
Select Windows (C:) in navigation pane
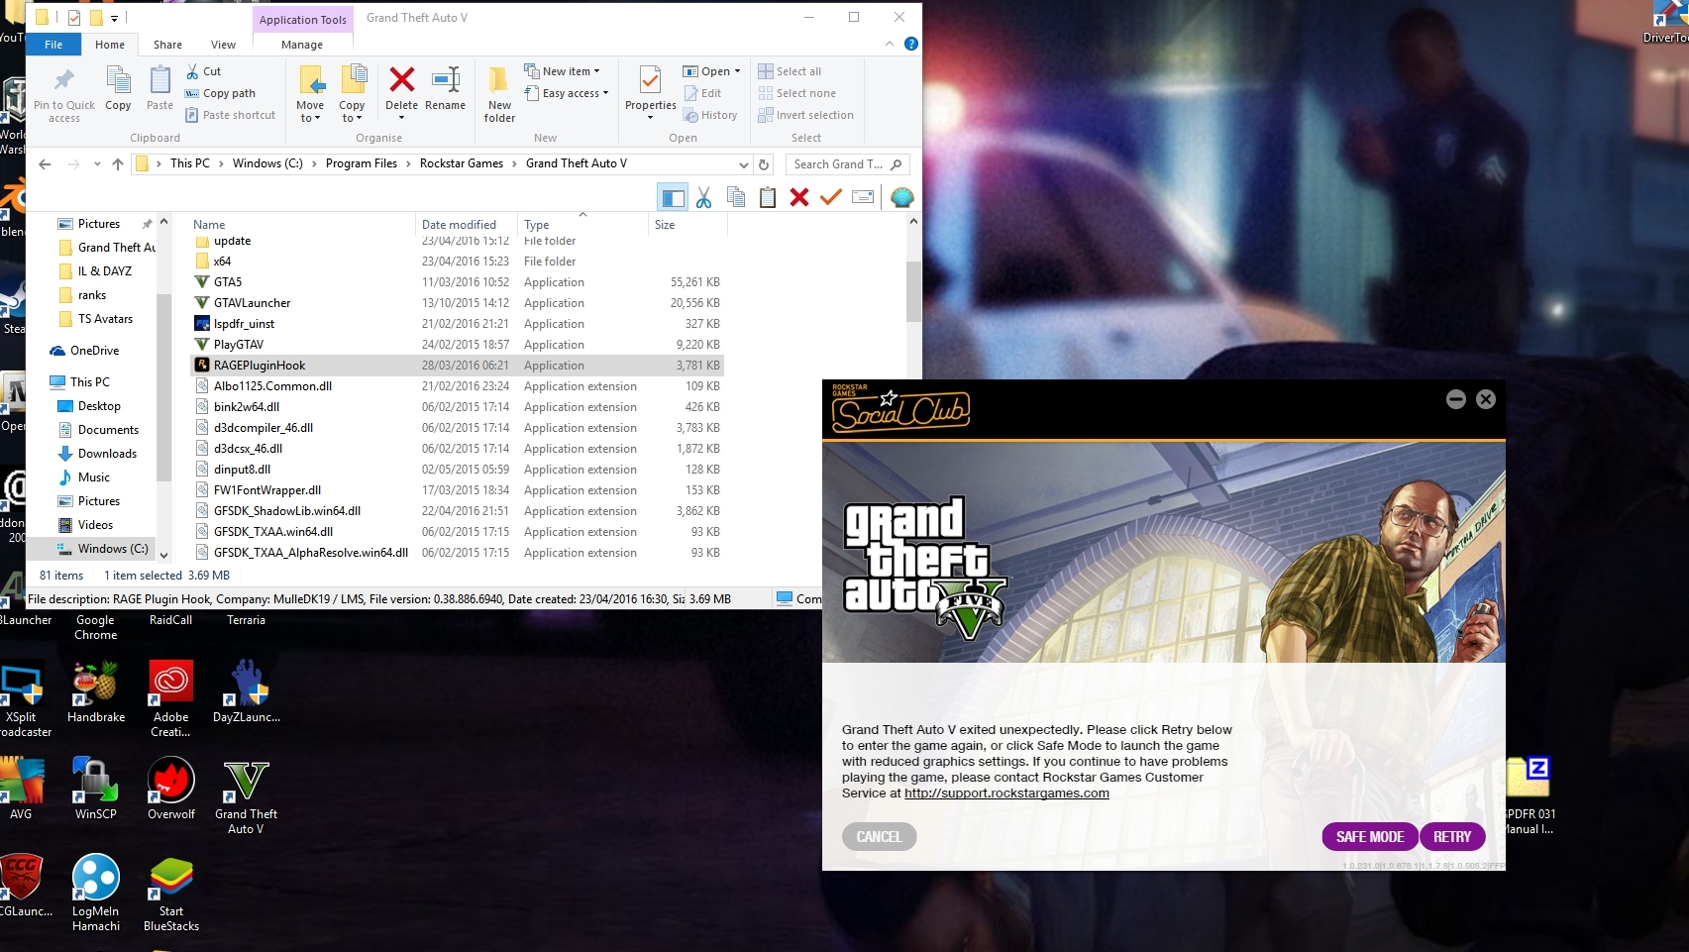[103, 549]
